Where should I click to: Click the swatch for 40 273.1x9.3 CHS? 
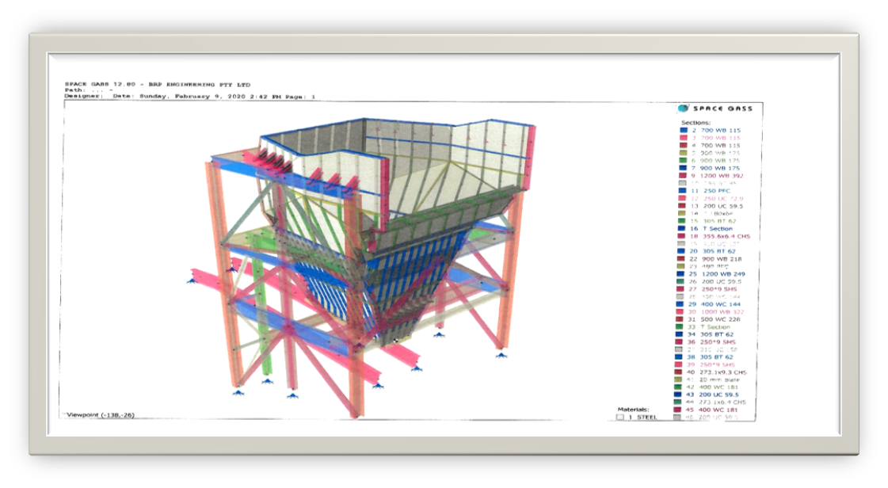click(683, 372)
